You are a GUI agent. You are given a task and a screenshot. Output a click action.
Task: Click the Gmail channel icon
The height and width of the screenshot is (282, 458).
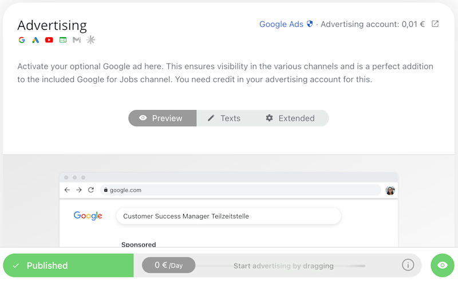(x=77, y=40)
